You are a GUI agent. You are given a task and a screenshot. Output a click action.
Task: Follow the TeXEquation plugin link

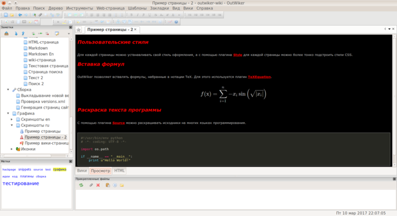(259, 77)
